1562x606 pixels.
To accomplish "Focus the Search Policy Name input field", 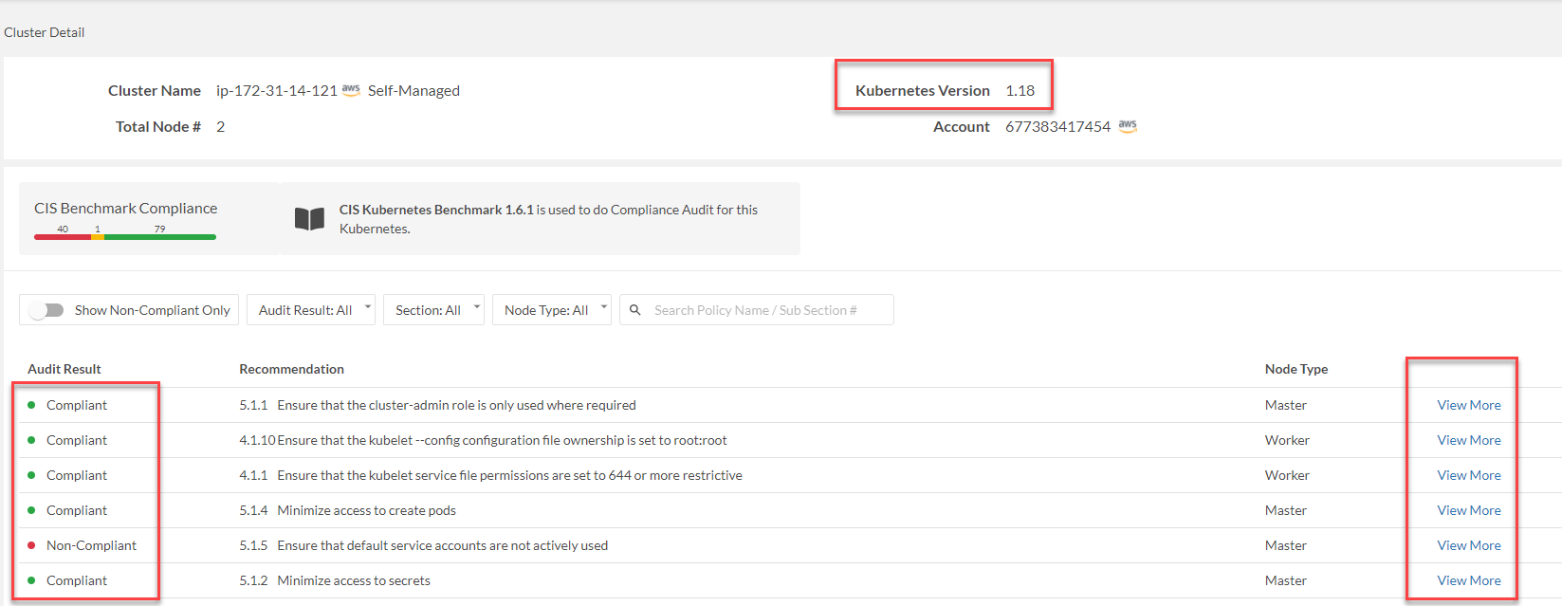I will point(768,310).
